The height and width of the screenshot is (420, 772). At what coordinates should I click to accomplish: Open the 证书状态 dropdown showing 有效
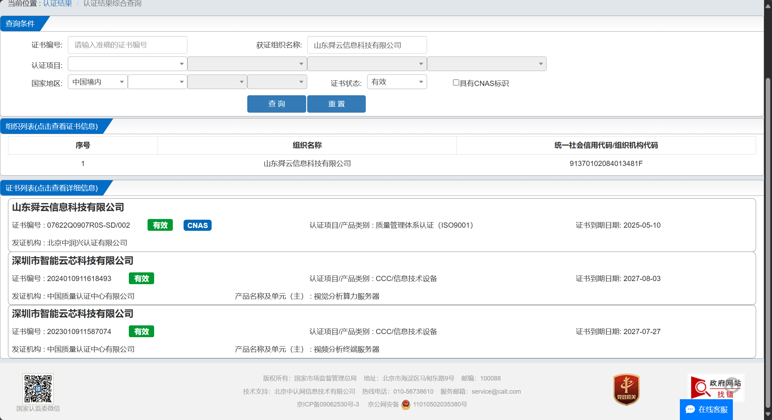[x=397, y=82]
